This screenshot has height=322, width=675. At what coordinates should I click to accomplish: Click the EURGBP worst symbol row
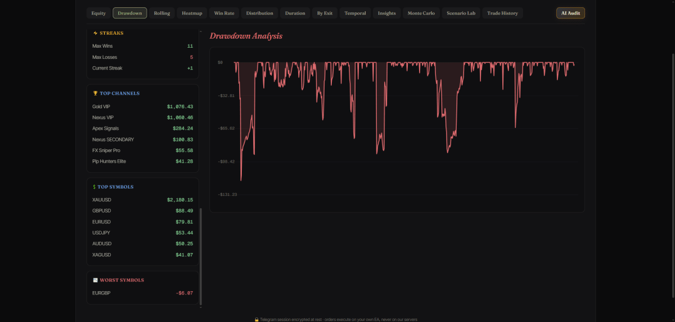pos(143,293)
